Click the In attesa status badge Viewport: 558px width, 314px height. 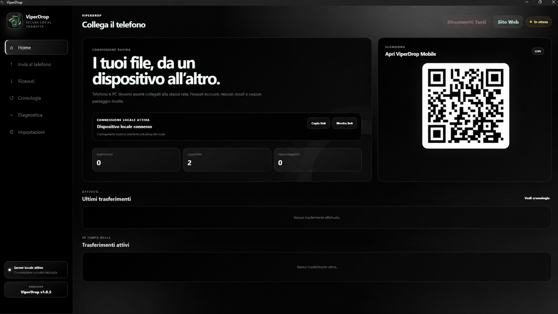tap(539, 22)
